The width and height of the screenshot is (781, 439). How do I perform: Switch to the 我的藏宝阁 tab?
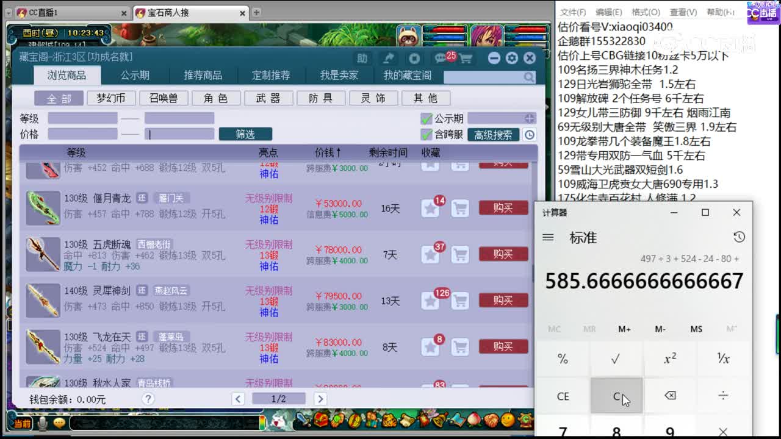pos(408,76)
